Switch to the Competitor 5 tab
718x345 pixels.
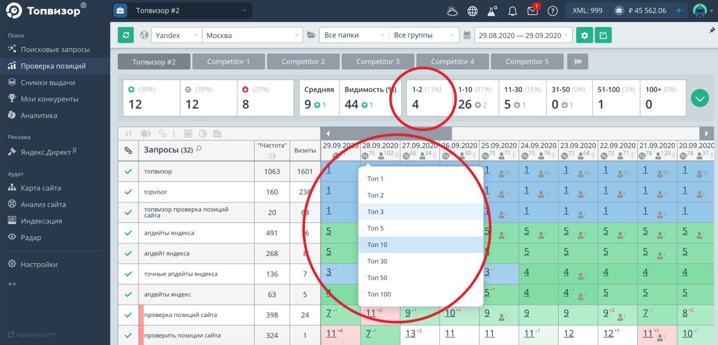(x=527, y=62)
